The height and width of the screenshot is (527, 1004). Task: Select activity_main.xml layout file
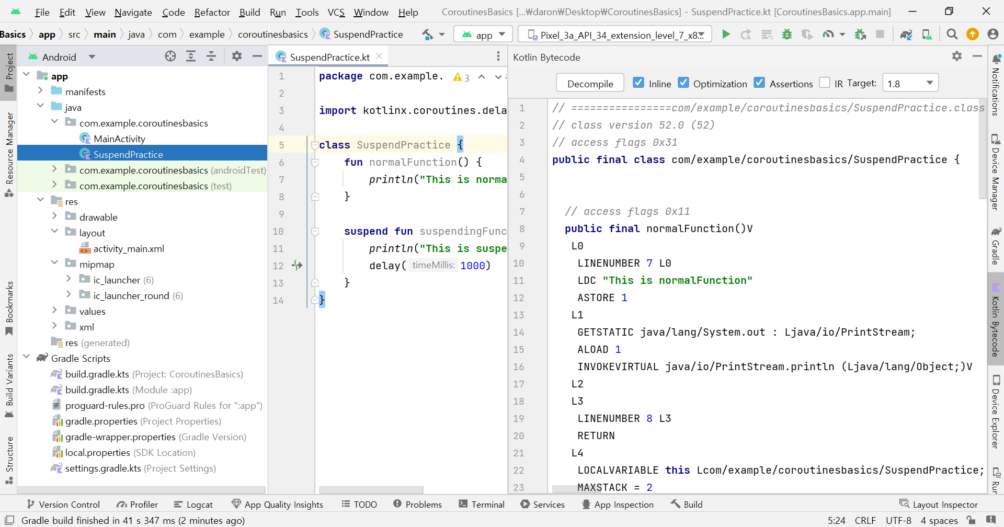(x=129, y=248)
